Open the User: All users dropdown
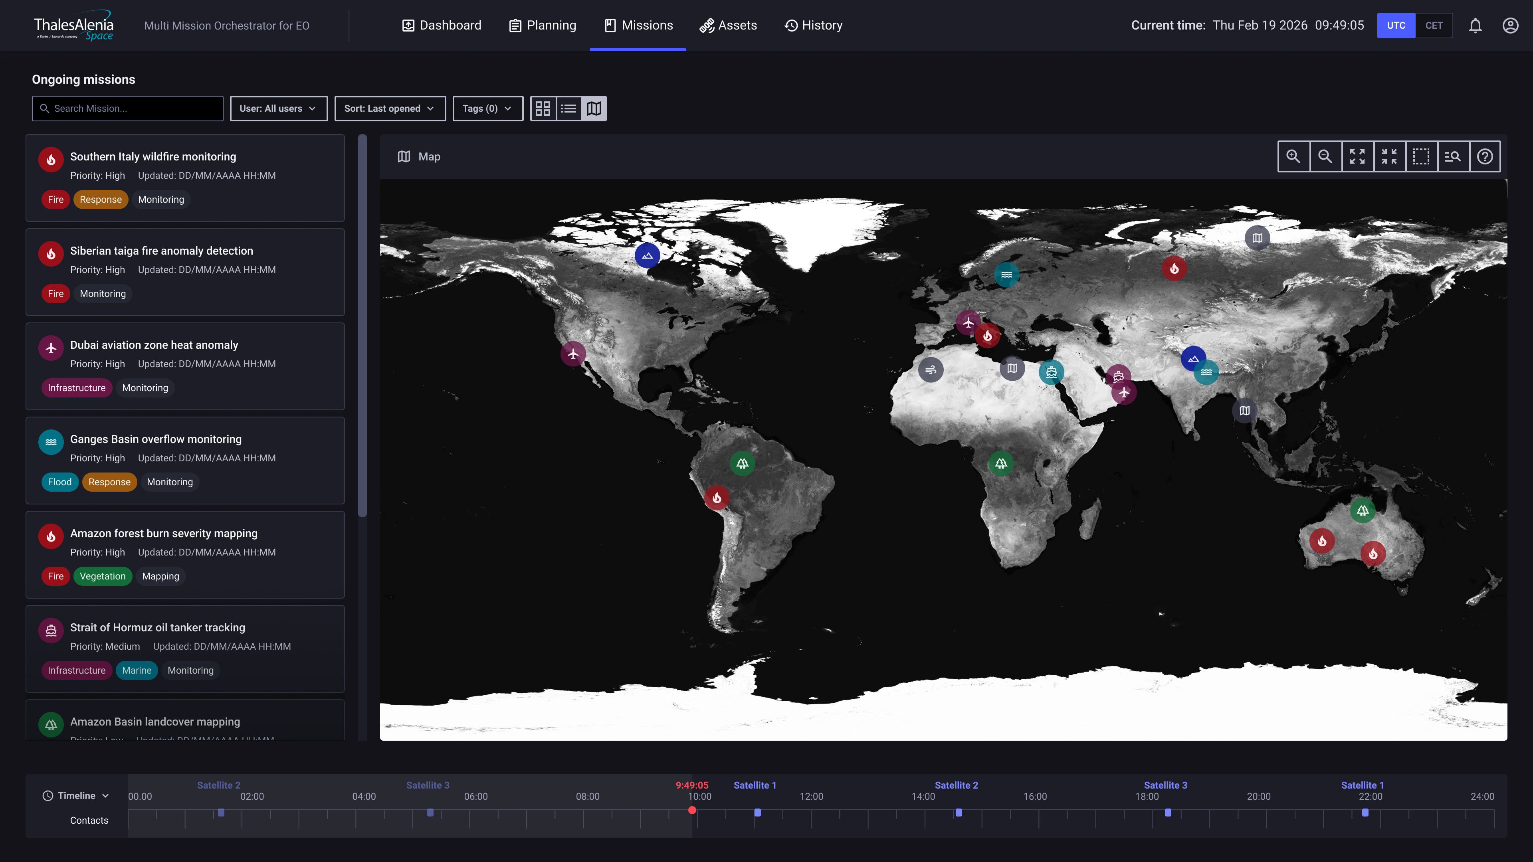 click(x=279, y=108)
